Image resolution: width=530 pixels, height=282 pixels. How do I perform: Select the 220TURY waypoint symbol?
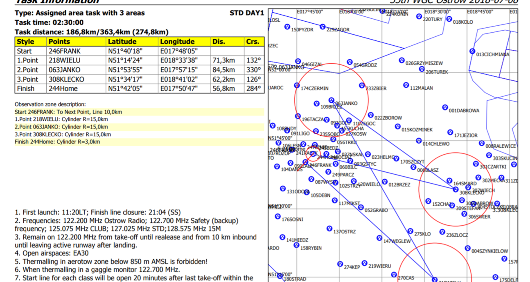coord(419,17)
